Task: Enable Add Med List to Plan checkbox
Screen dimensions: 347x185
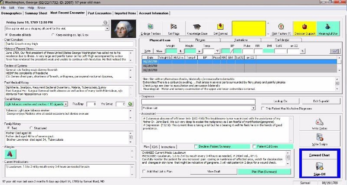Action: (144, 172)
